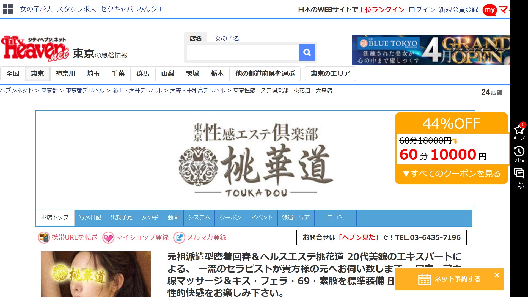Expand すべてのクーポンを見る coupon list

[x=452, y=174]
